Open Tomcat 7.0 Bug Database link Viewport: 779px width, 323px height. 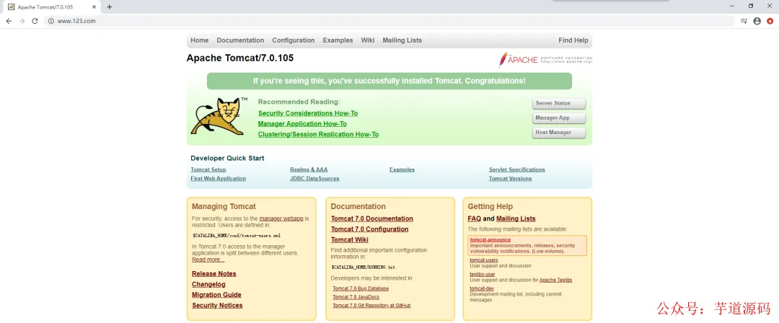tap(361, 288)
